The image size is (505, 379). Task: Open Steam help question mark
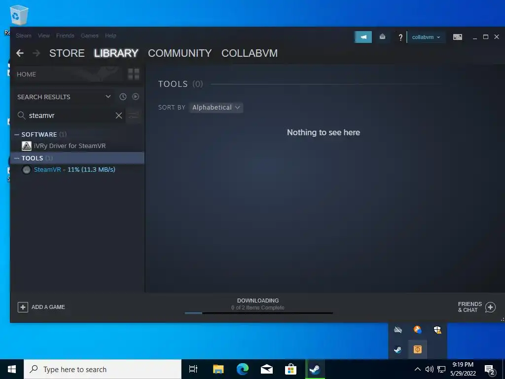pyautogui.click(x=400, y=38)
